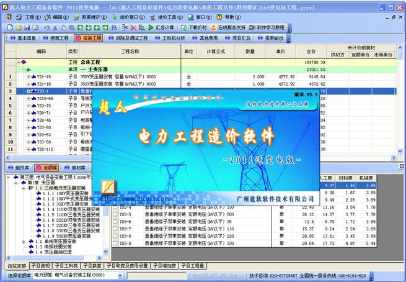Open 软件学习教程 tutorial
The image size is (406, 282).
click(267, 27)
